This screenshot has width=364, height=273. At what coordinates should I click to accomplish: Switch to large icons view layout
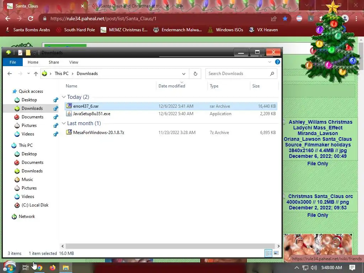pyautogui.click(x=276, y=253)
